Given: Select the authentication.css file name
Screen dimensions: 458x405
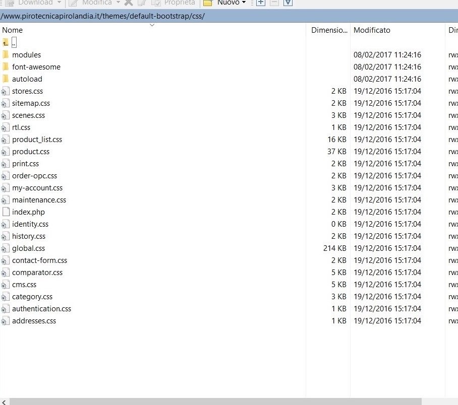Looking at the screenshot, I should (x=41, y=309).
